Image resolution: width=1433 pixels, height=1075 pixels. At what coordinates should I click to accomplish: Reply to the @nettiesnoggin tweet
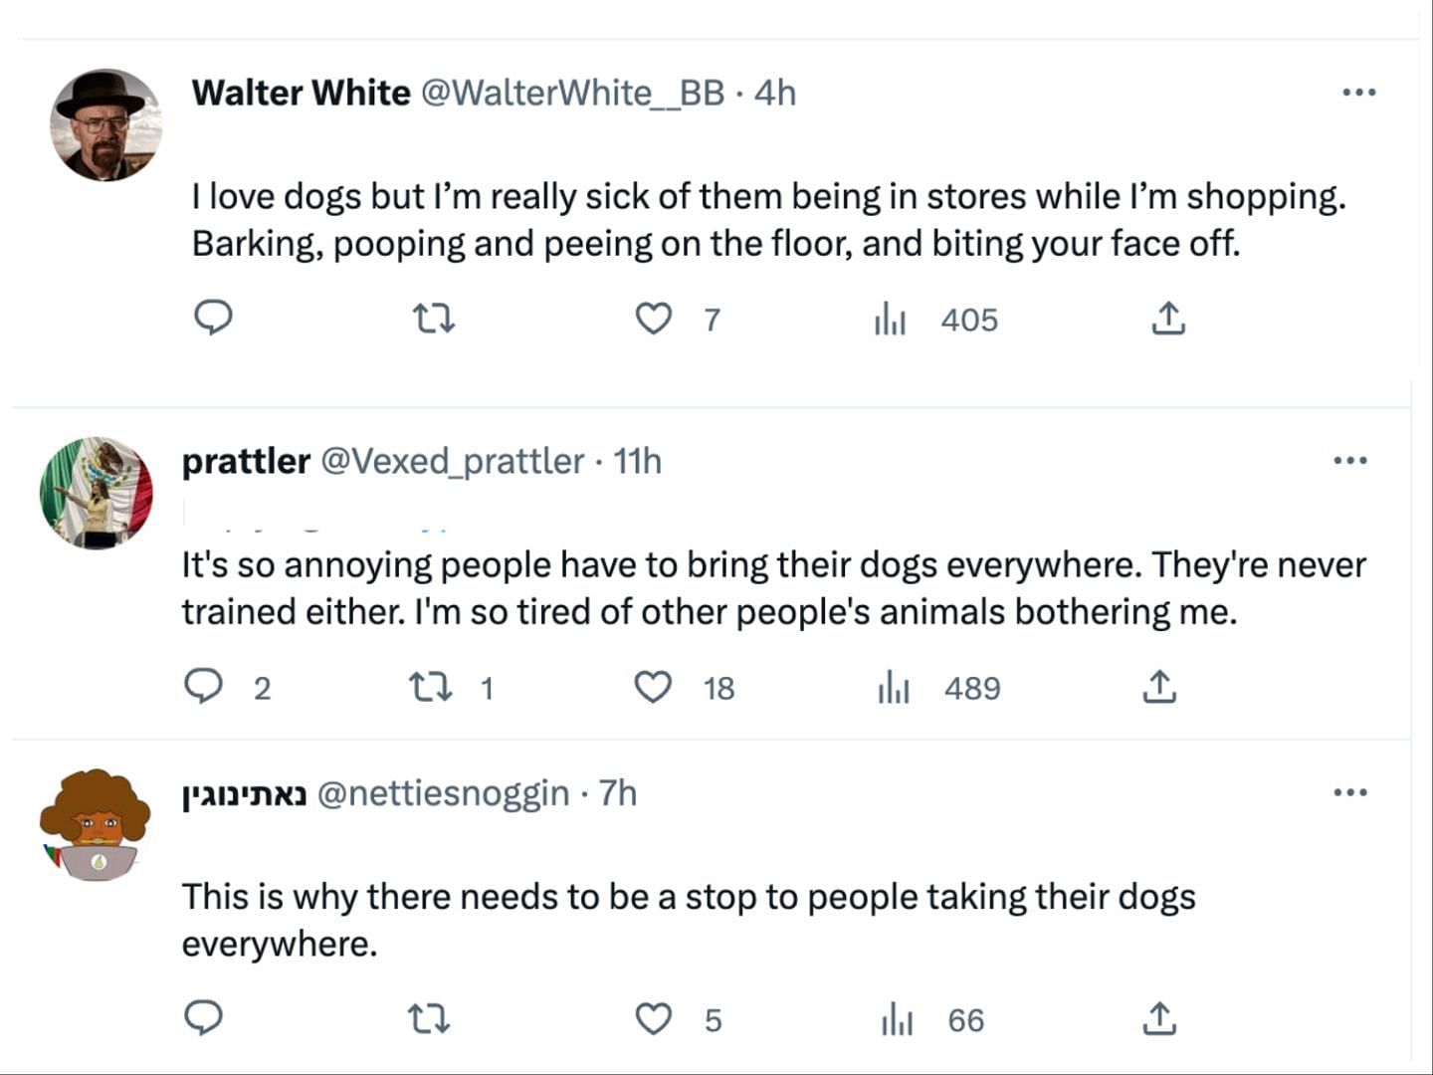pos(204,1018)
